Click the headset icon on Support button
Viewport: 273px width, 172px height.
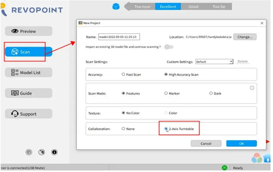15,114
